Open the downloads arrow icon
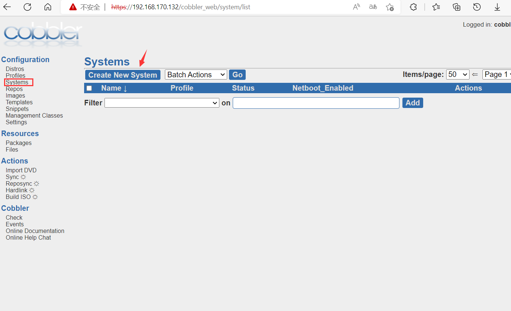This screenshot has height=311, width=511. pyautogui.click(x=497, y=7)
